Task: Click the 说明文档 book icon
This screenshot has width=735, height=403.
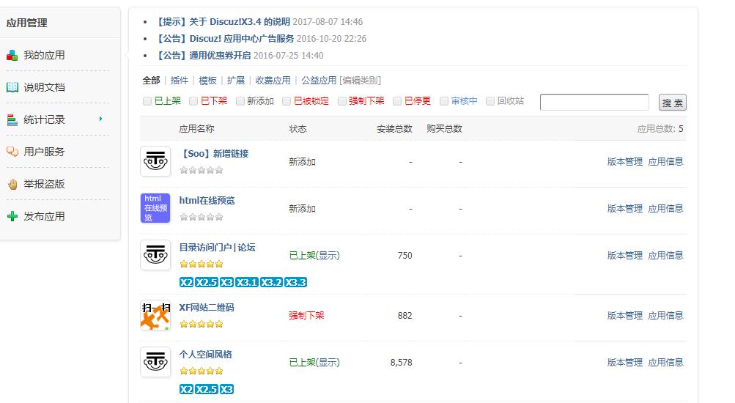Action: coord(12,87)
